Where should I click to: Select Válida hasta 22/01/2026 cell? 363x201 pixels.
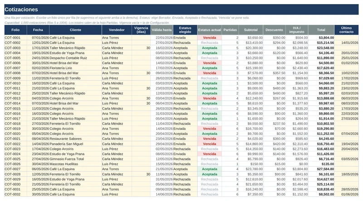point(162,38)
